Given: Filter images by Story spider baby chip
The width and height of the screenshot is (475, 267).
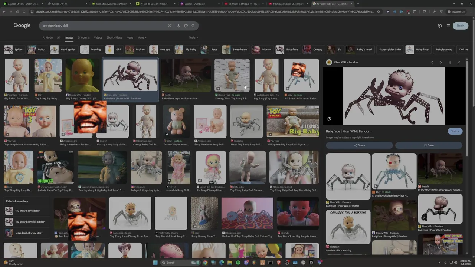Looking at the screenshot, I should click(x=390, y=49).
